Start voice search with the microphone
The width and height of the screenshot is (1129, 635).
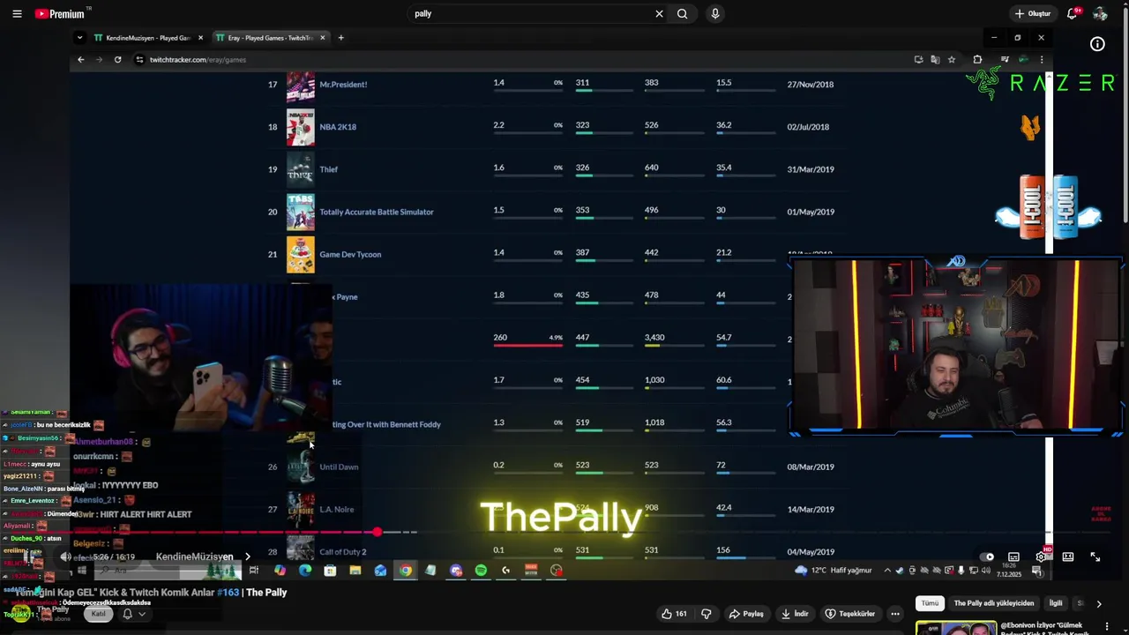tap(715, 14)
